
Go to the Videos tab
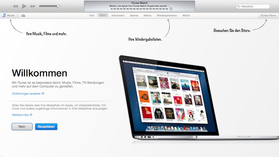click(x=147, y=16)
